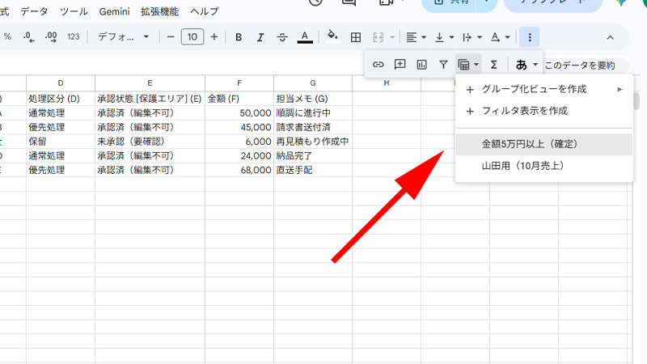Open the ヘルプ menu
Image resolution: width=647 pixels, height=364 pixels.
[x=205, y=11]
